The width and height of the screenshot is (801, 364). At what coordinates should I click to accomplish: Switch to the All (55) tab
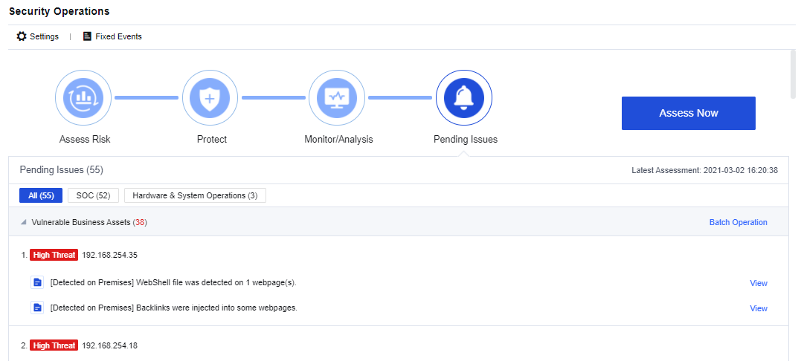tap(41, 195)
